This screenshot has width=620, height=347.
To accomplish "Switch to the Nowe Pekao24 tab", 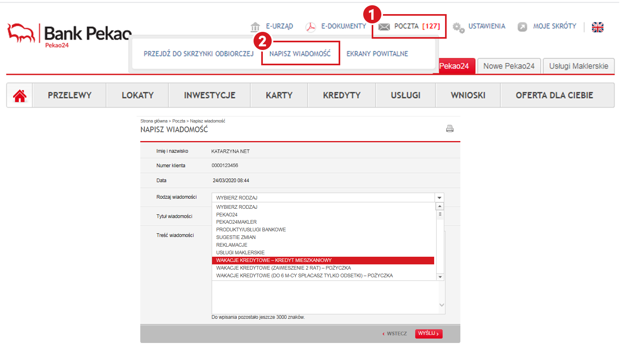I will pyautogui.click(x=509, y=66).
